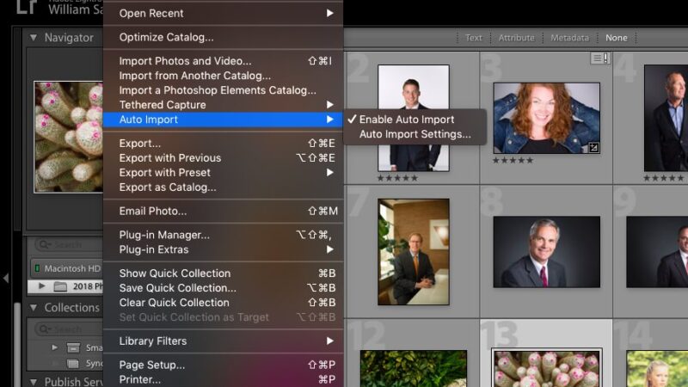
Task: Click the Lr application logo
Action: point(27,6)
